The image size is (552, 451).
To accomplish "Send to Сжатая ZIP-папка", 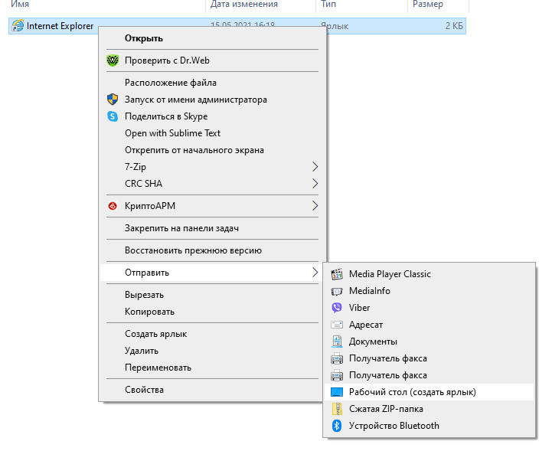I will (x=430, y=409).
